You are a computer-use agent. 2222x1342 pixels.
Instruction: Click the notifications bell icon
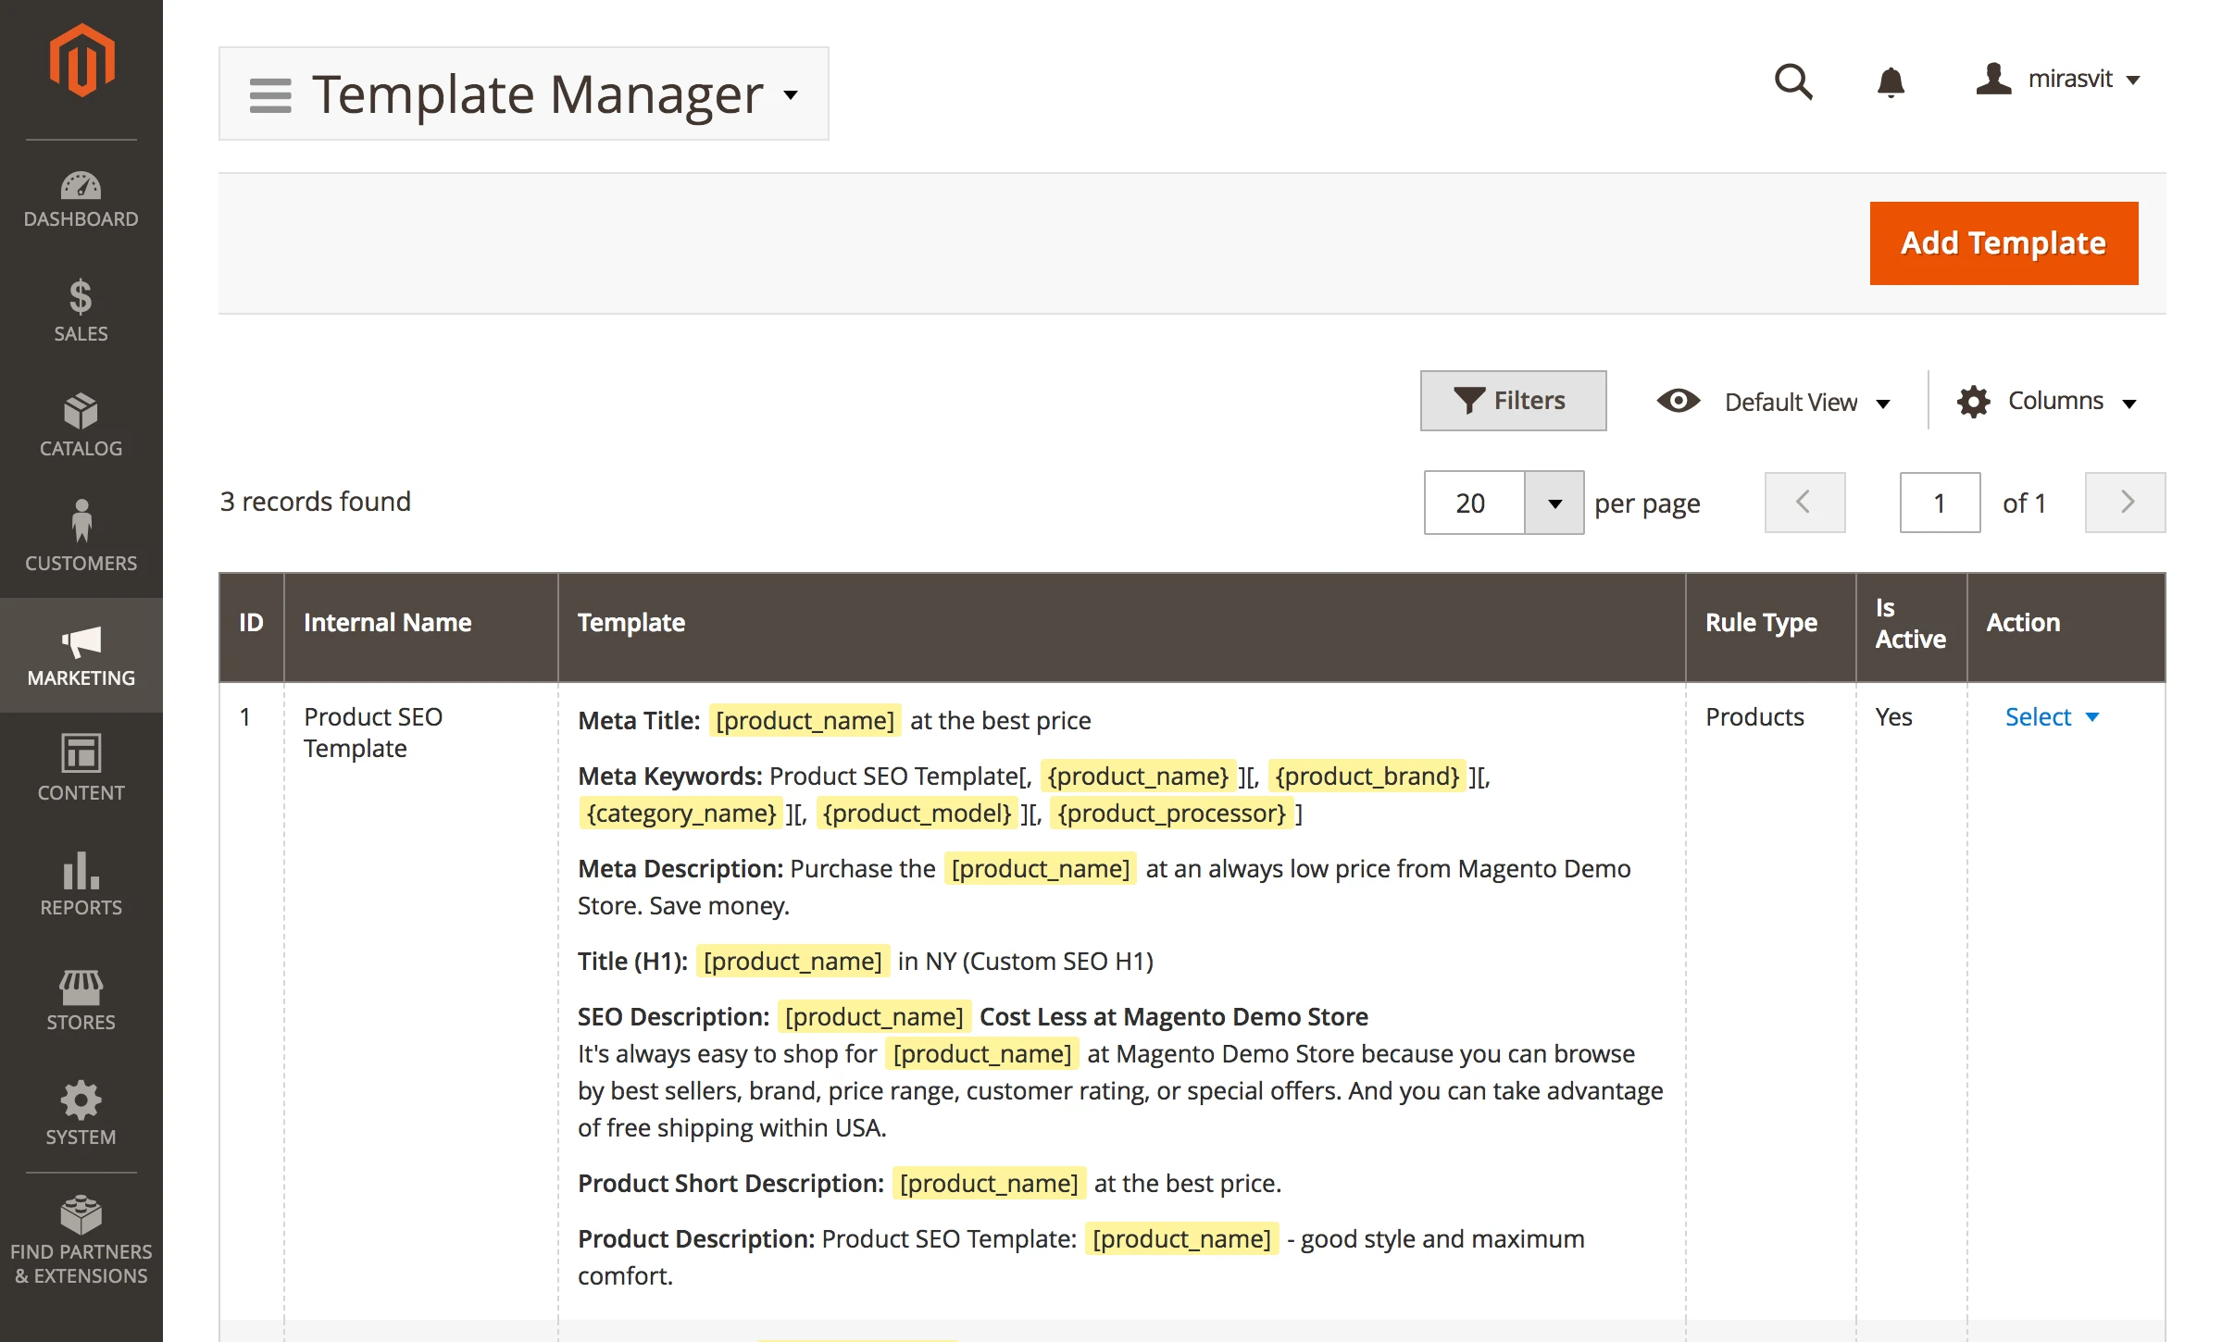tap(1891, 81)
